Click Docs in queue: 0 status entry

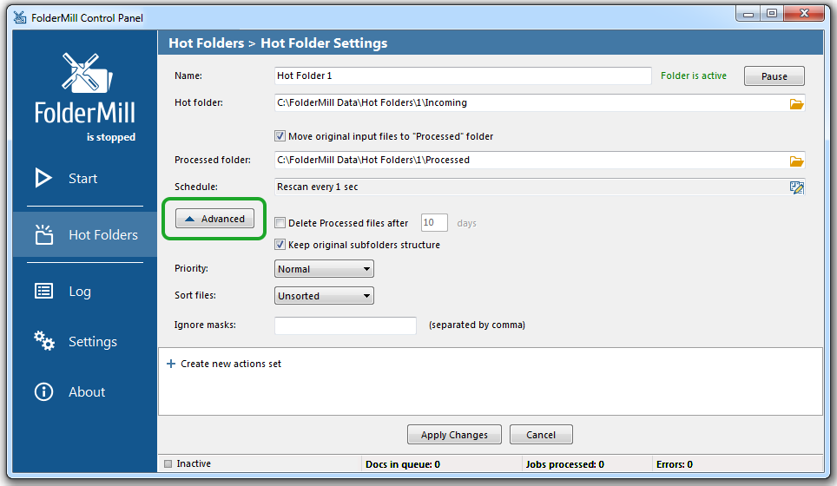click(x=403, y=464)
